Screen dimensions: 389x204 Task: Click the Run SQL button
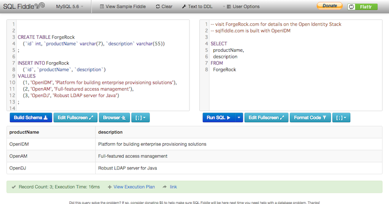pyautogui.click(x=219, y=118)
